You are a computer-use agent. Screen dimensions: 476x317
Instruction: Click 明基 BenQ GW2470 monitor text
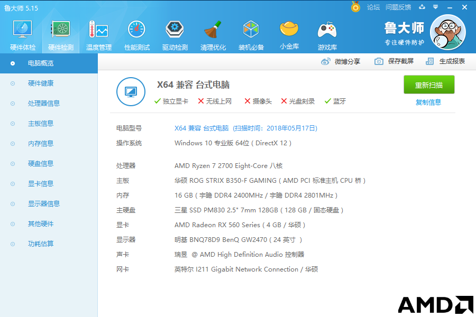click(x=239, y=240)
